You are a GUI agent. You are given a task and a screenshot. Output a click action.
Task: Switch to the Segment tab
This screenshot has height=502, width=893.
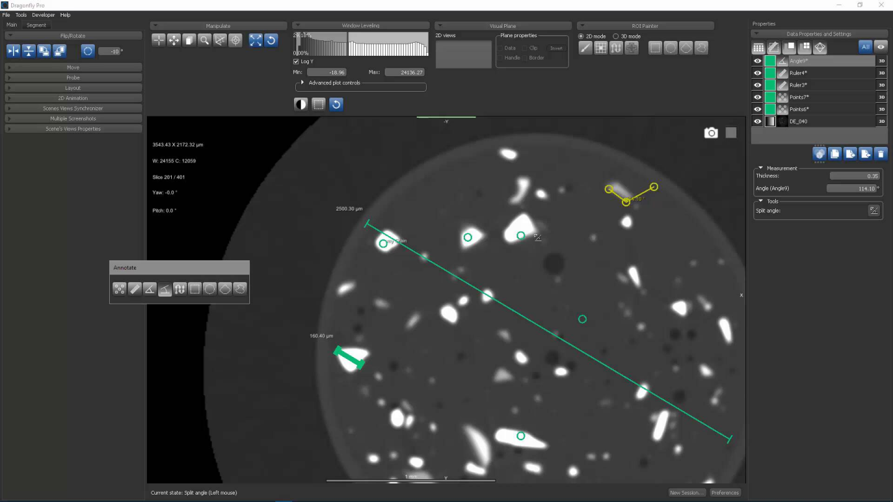click(36, 25)
